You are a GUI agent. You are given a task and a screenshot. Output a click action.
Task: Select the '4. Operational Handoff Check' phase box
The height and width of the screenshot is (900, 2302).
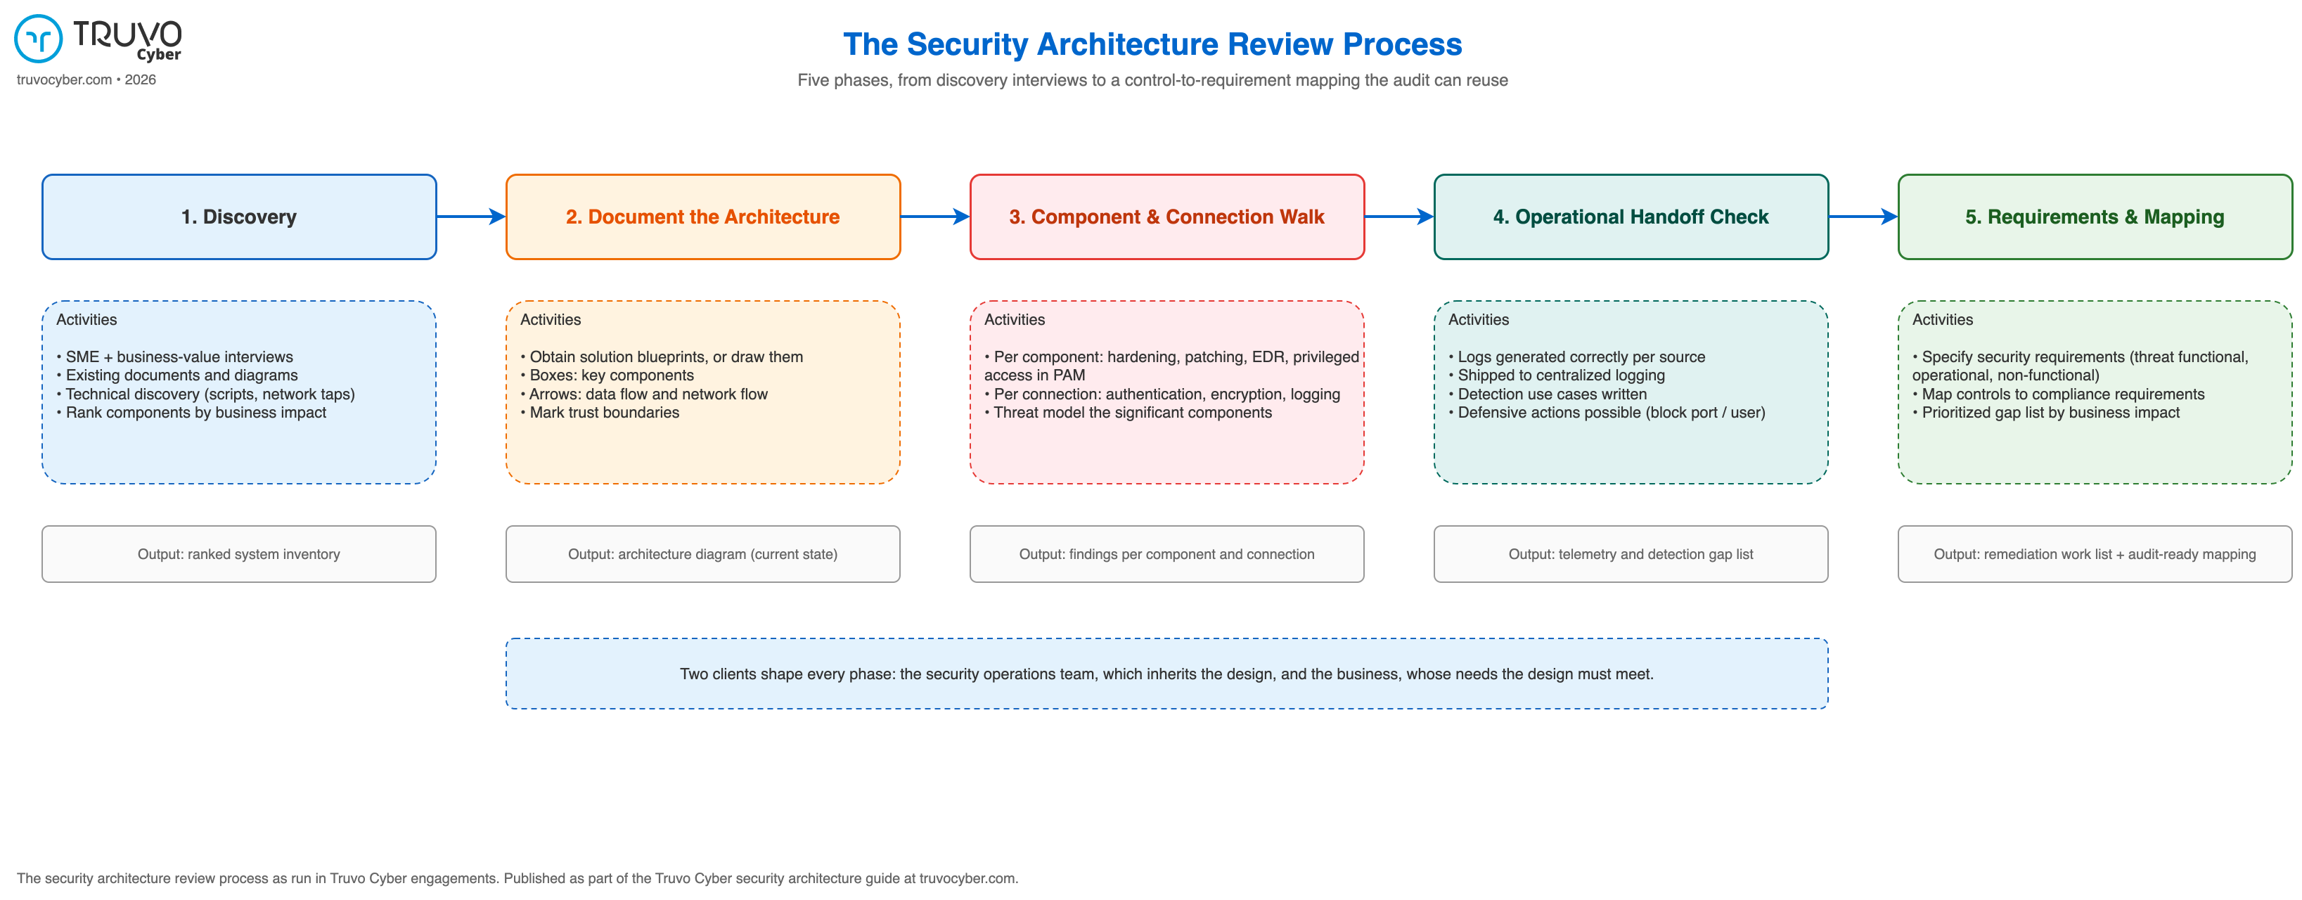point(1631,217)
